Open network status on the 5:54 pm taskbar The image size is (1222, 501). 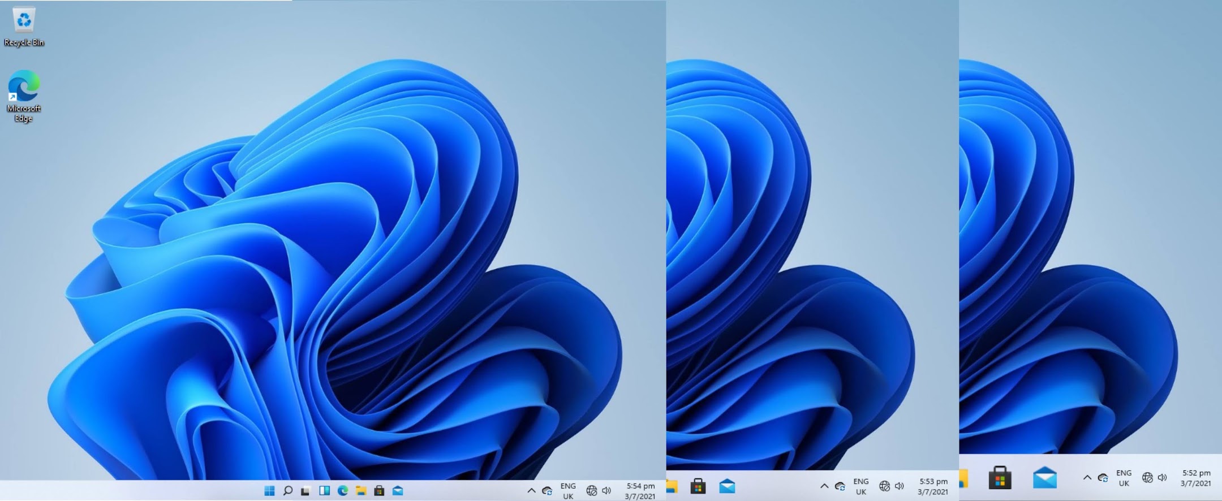coord(591,491)
